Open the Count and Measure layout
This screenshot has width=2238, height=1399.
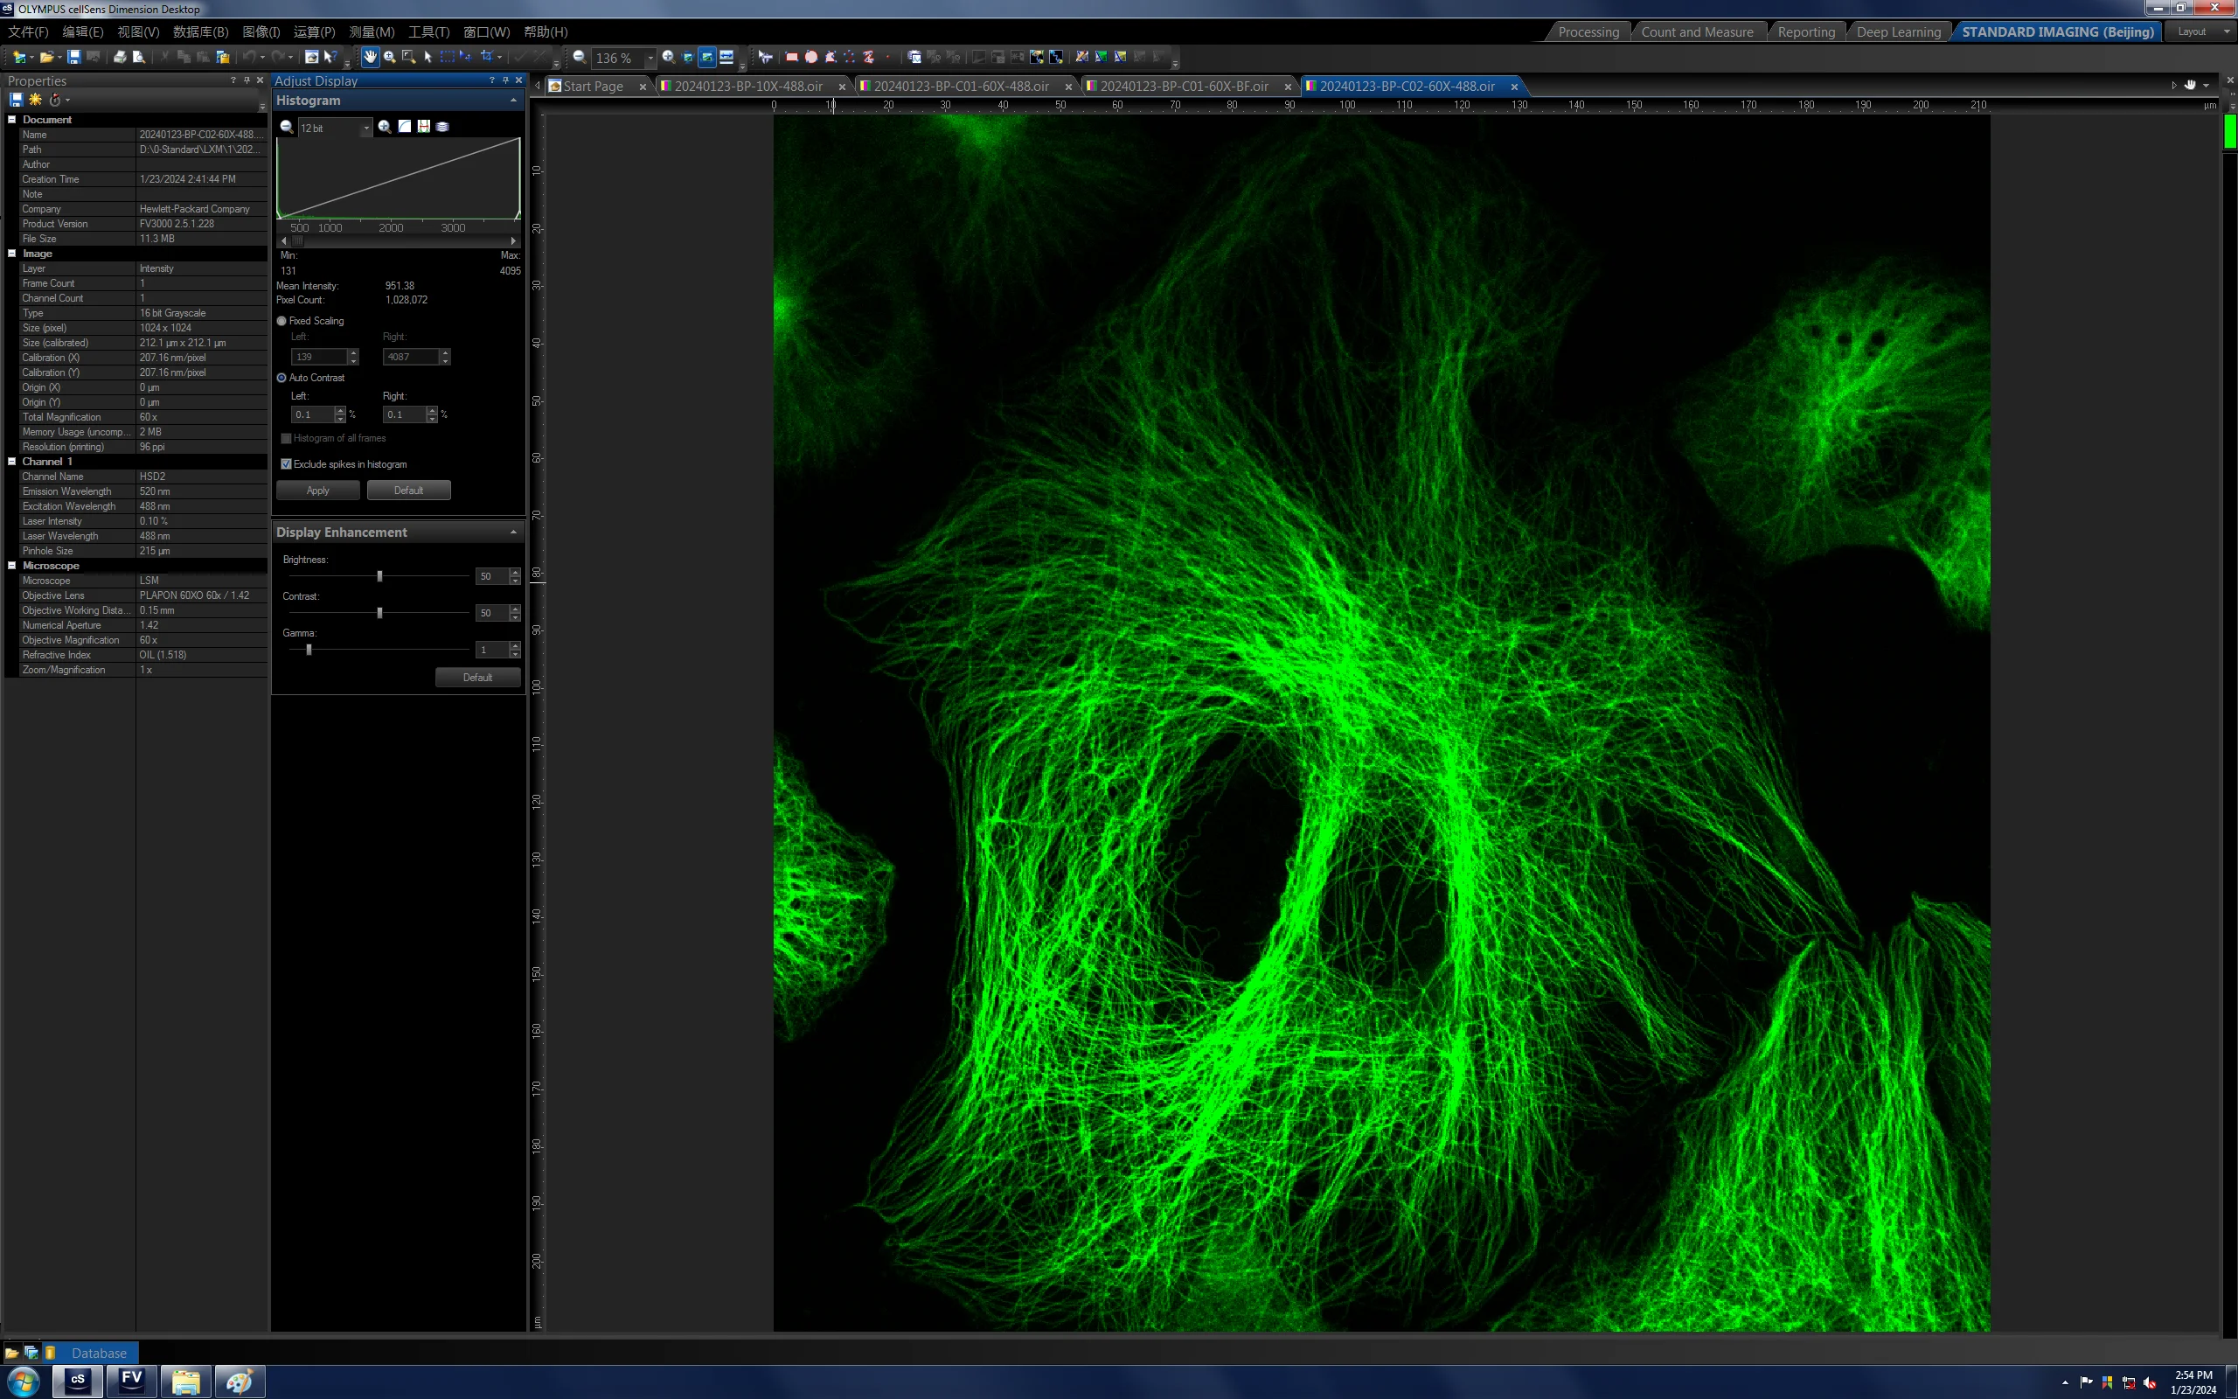1697,31
